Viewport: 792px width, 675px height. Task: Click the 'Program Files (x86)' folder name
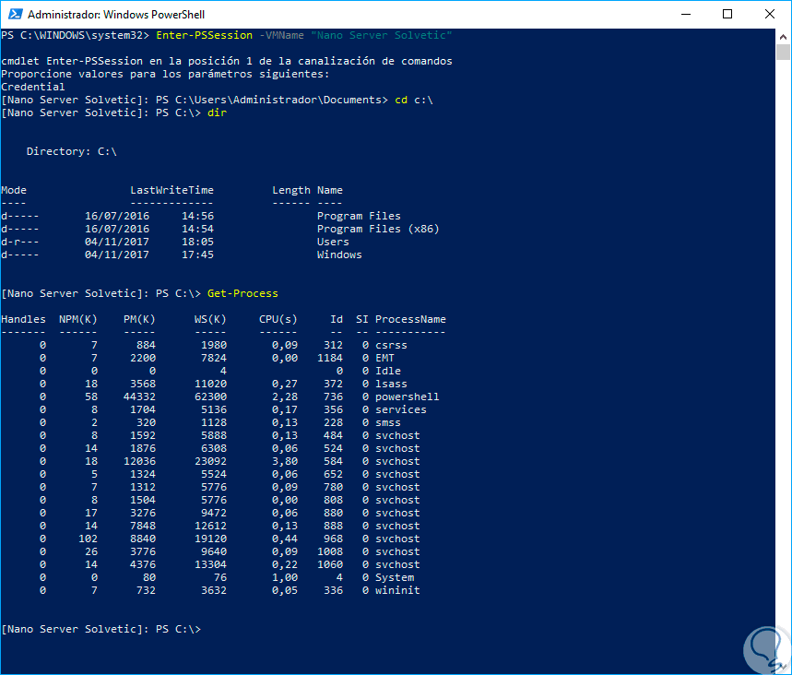378,229
